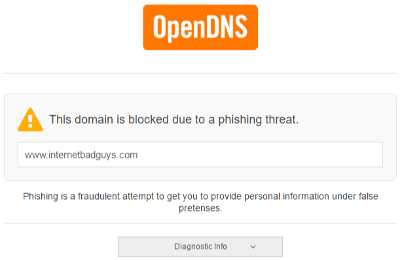Click the word 'Phishing' starting the description
The image size is (402, 260).
[41, 196]
